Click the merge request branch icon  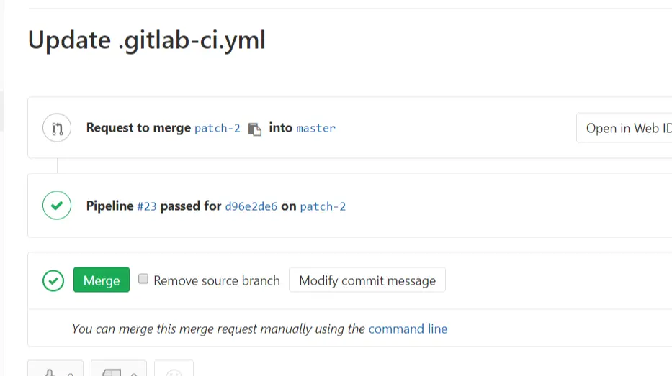[57, 129]
